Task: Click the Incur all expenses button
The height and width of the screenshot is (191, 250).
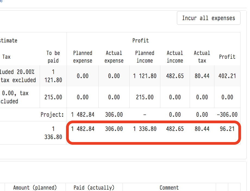Action: pyautogui.click(x=208, y=18)
